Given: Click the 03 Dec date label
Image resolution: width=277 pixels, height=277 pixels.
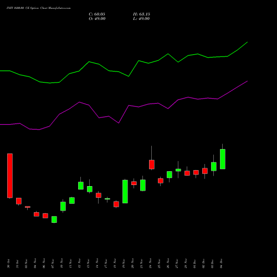Looking at the screenshot, I should [212, 264].
